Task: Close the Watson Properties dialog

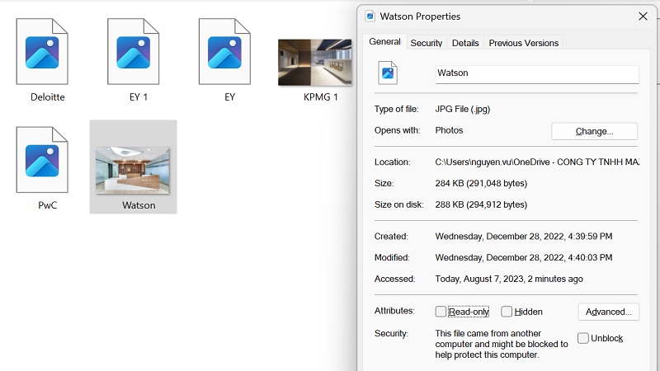Action: [643, 16]
